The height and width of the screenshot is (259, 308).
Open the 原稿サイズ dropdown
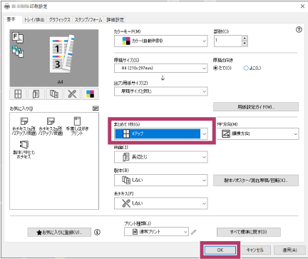(161, 68)
